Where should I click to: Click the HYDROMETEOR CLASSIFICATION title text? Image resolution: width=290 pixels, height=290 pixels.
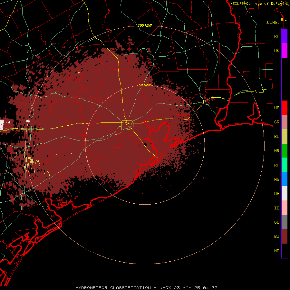point(113,288)
